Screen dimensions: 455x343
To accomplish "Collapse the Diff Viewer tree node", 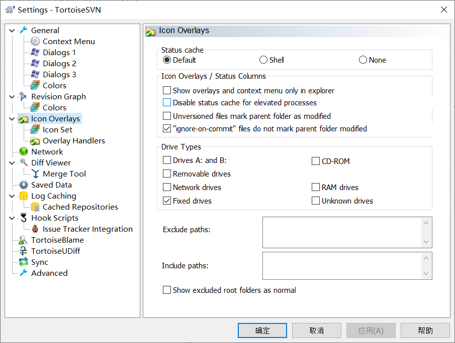I will [12, 163].
